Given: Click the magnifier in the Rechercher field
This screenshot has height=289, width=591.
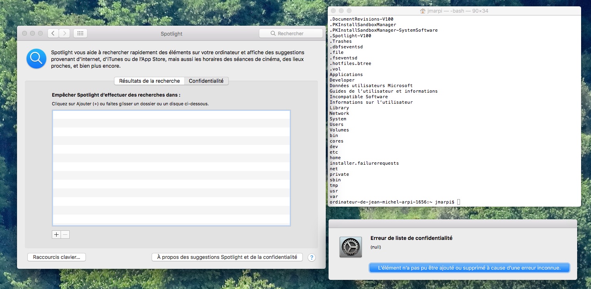Looking at the screenshot, I should coord(273,34).
